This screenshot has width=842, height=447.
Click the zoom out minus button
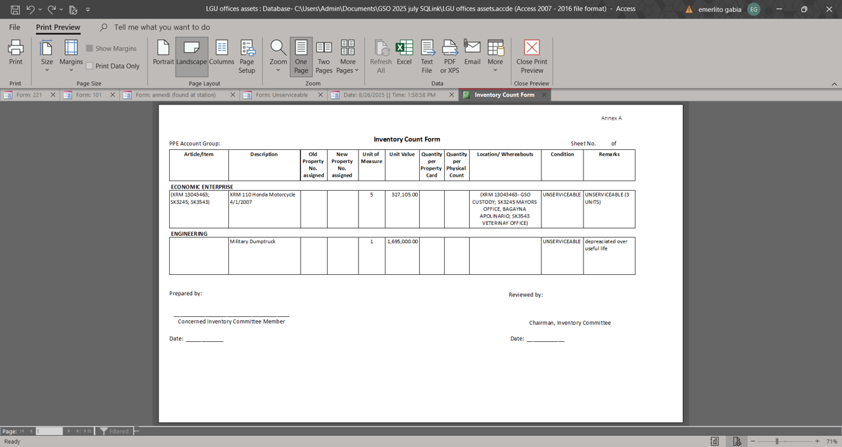(x=753, y=441)
